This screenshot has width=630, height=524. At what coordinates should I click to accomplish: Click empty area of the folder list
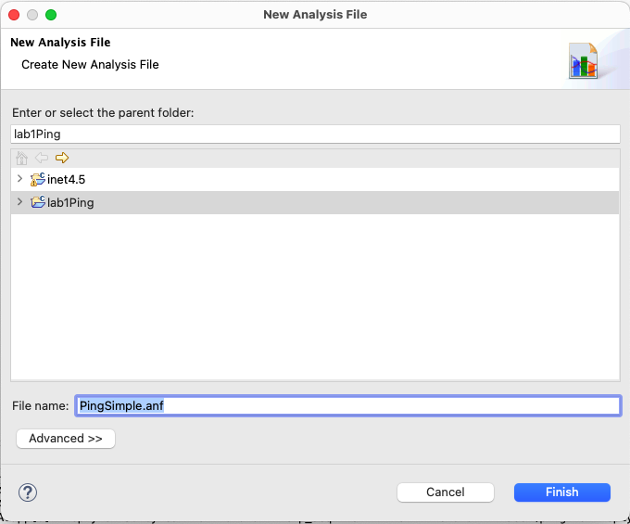(315, 298)
